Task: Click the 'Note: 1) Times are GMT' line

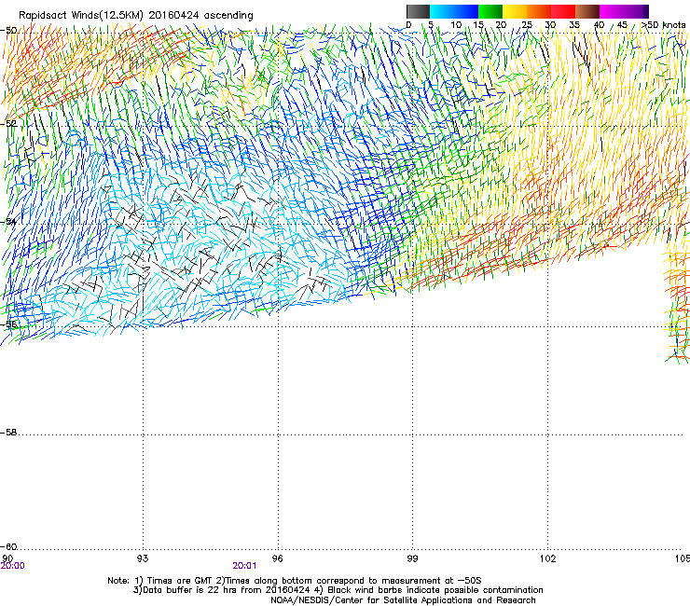Action: coord(295,581)
